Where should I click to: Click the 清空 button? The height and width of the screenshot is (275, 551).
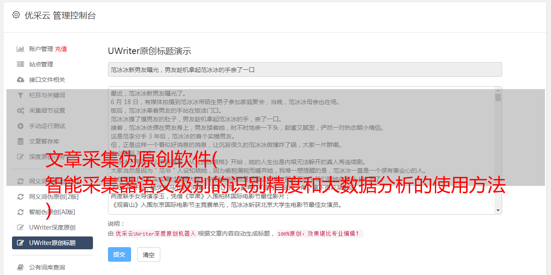click(149, 254)
